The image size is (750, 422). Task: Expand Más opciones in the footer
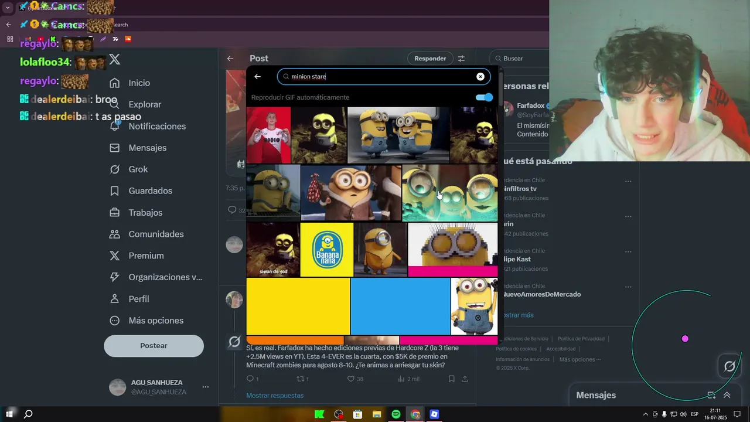(x=579, y=360)
